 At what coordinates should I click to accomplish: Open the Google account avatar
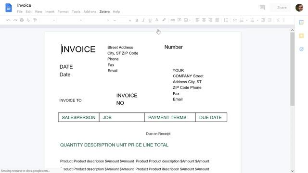pos(299,8)
